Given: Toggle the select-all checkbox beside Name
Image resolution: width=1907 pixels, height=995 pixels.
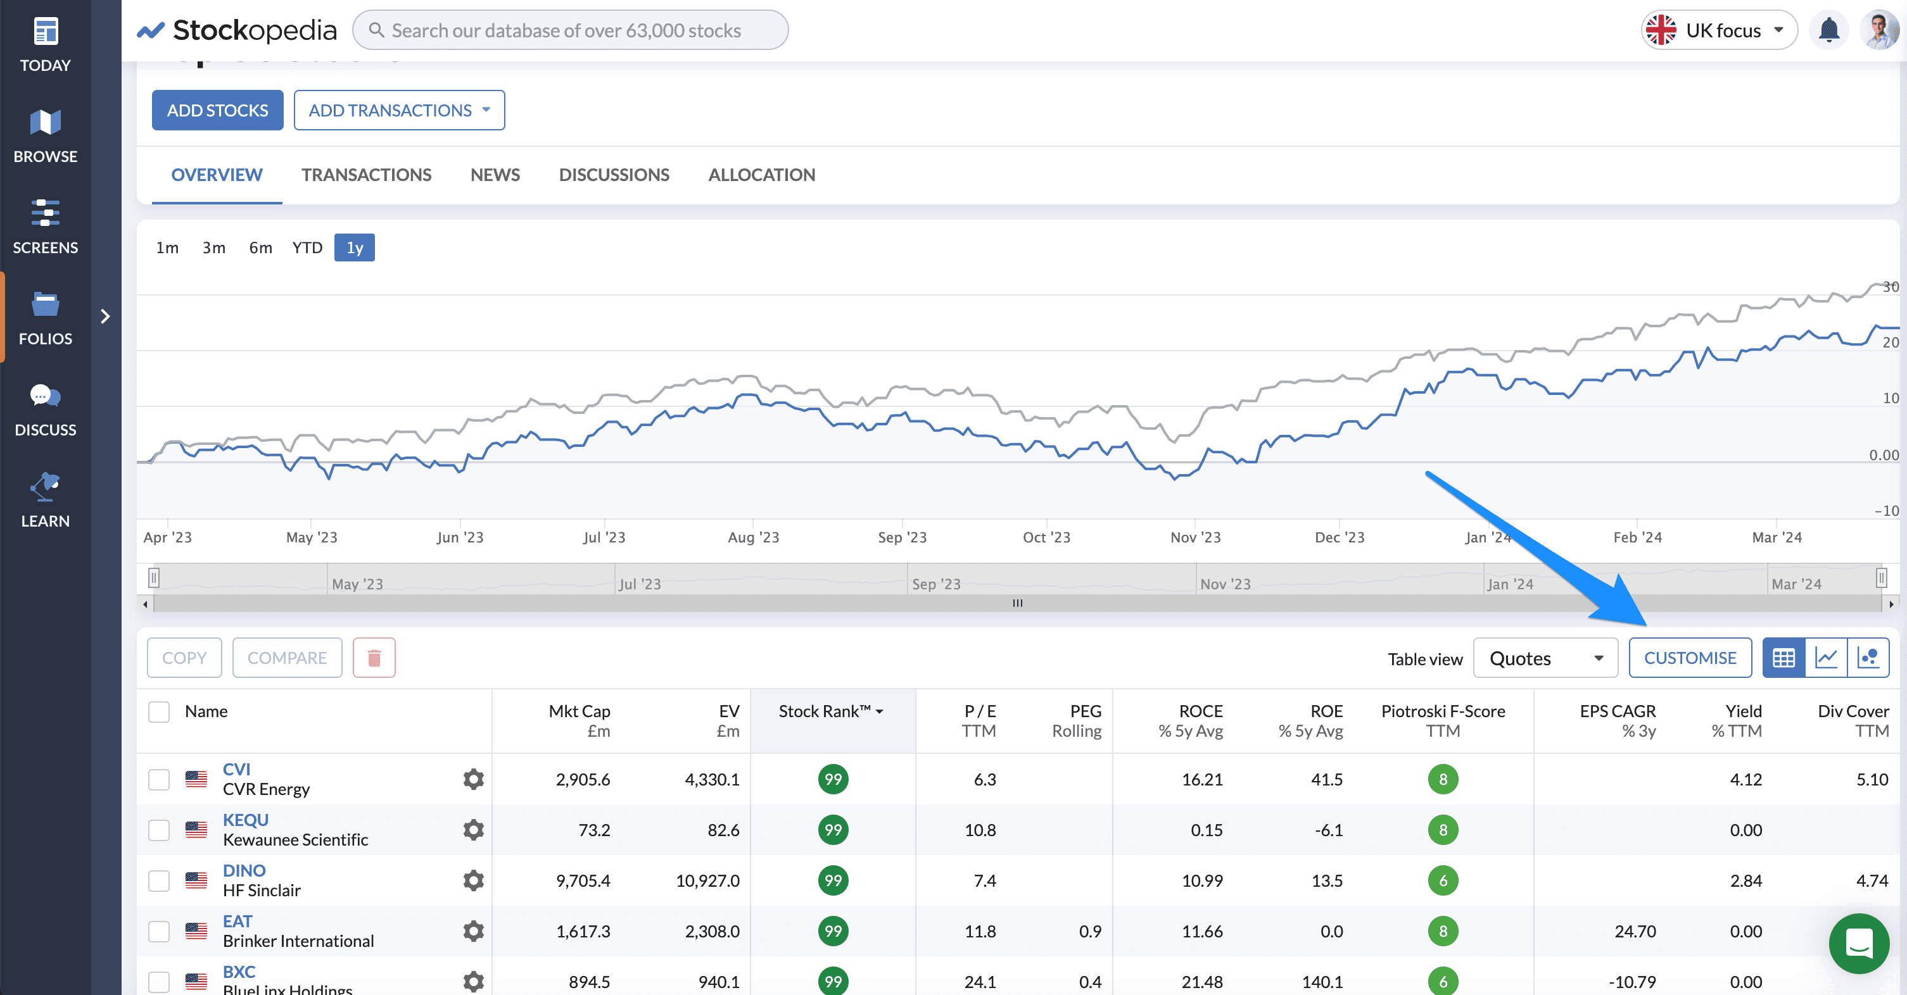Looking at the screenshot, I should pos(159,711).
